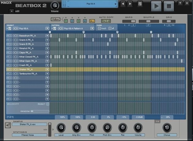This screenshot has width=193, height=141.
Task: Select bar 2 button
Action: [72, 21]
